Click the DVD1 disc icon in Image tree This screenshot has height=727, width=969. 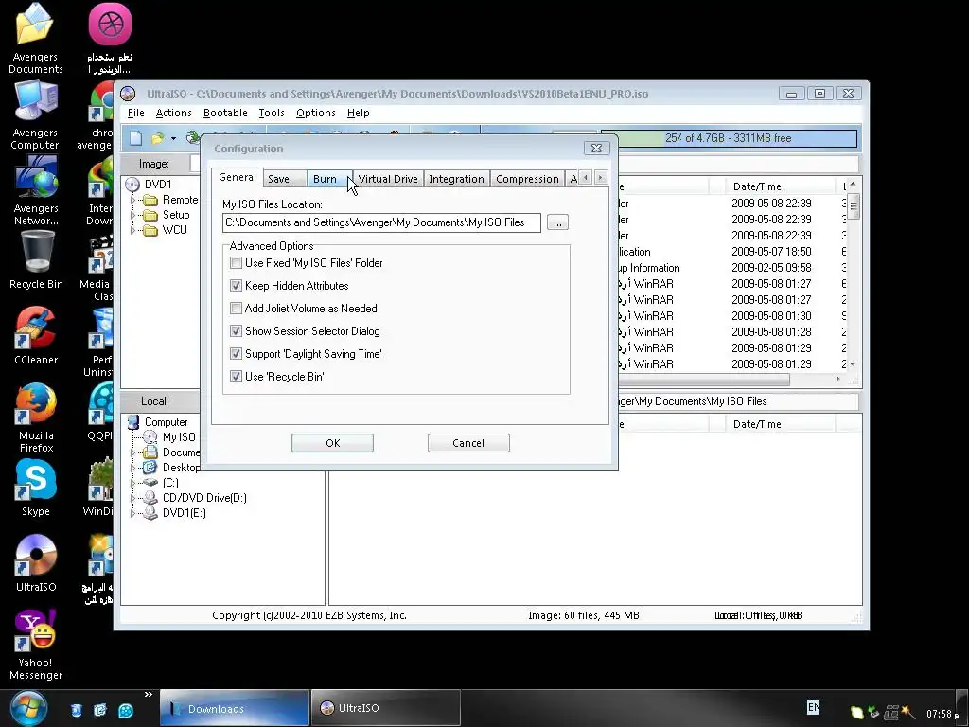coord(132,185)
